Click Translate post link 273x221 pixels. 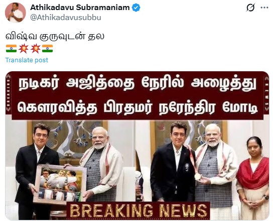(27, 60)
